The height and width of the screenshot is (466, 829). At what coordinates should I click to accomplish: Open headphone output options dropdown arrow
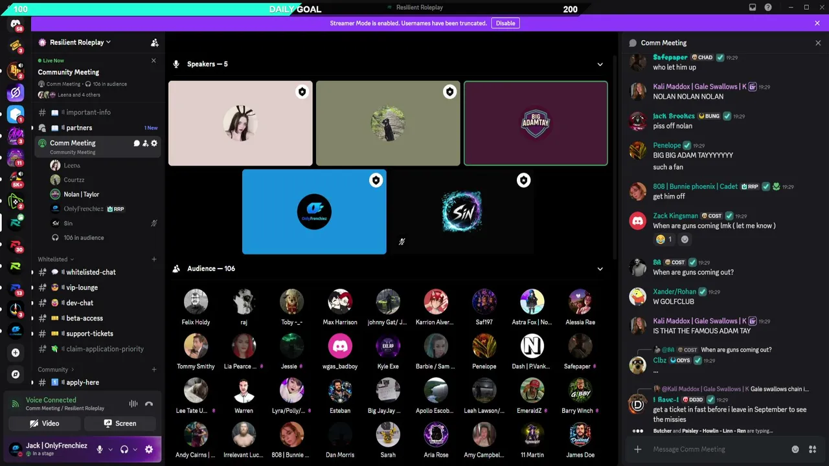click(135, 449)
